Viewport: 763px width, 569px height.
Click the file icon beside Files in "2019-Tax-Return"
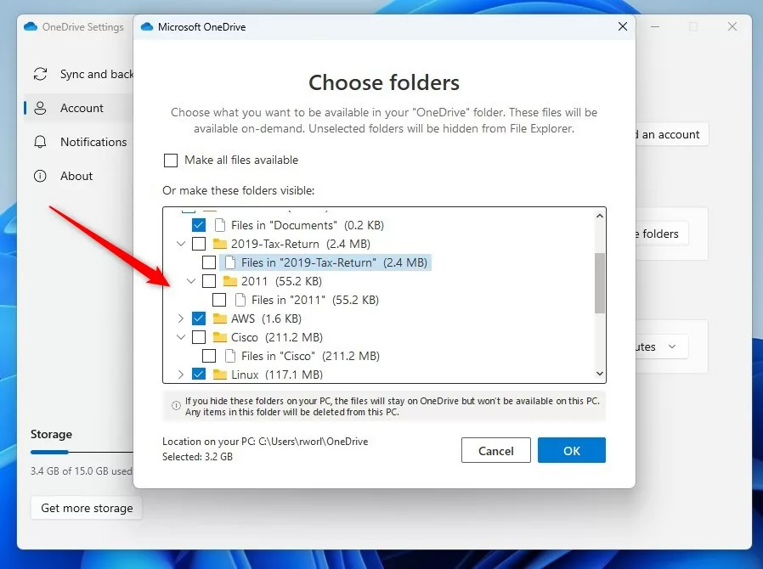230,262
